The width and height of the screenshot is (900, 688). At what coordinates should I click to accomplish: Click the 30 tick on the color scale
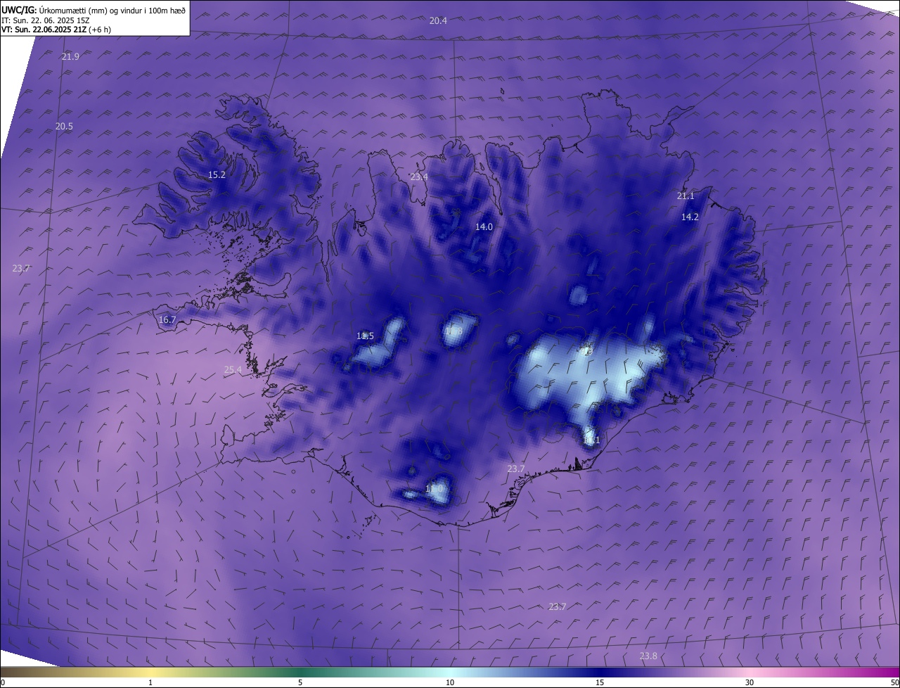(750, 682)
